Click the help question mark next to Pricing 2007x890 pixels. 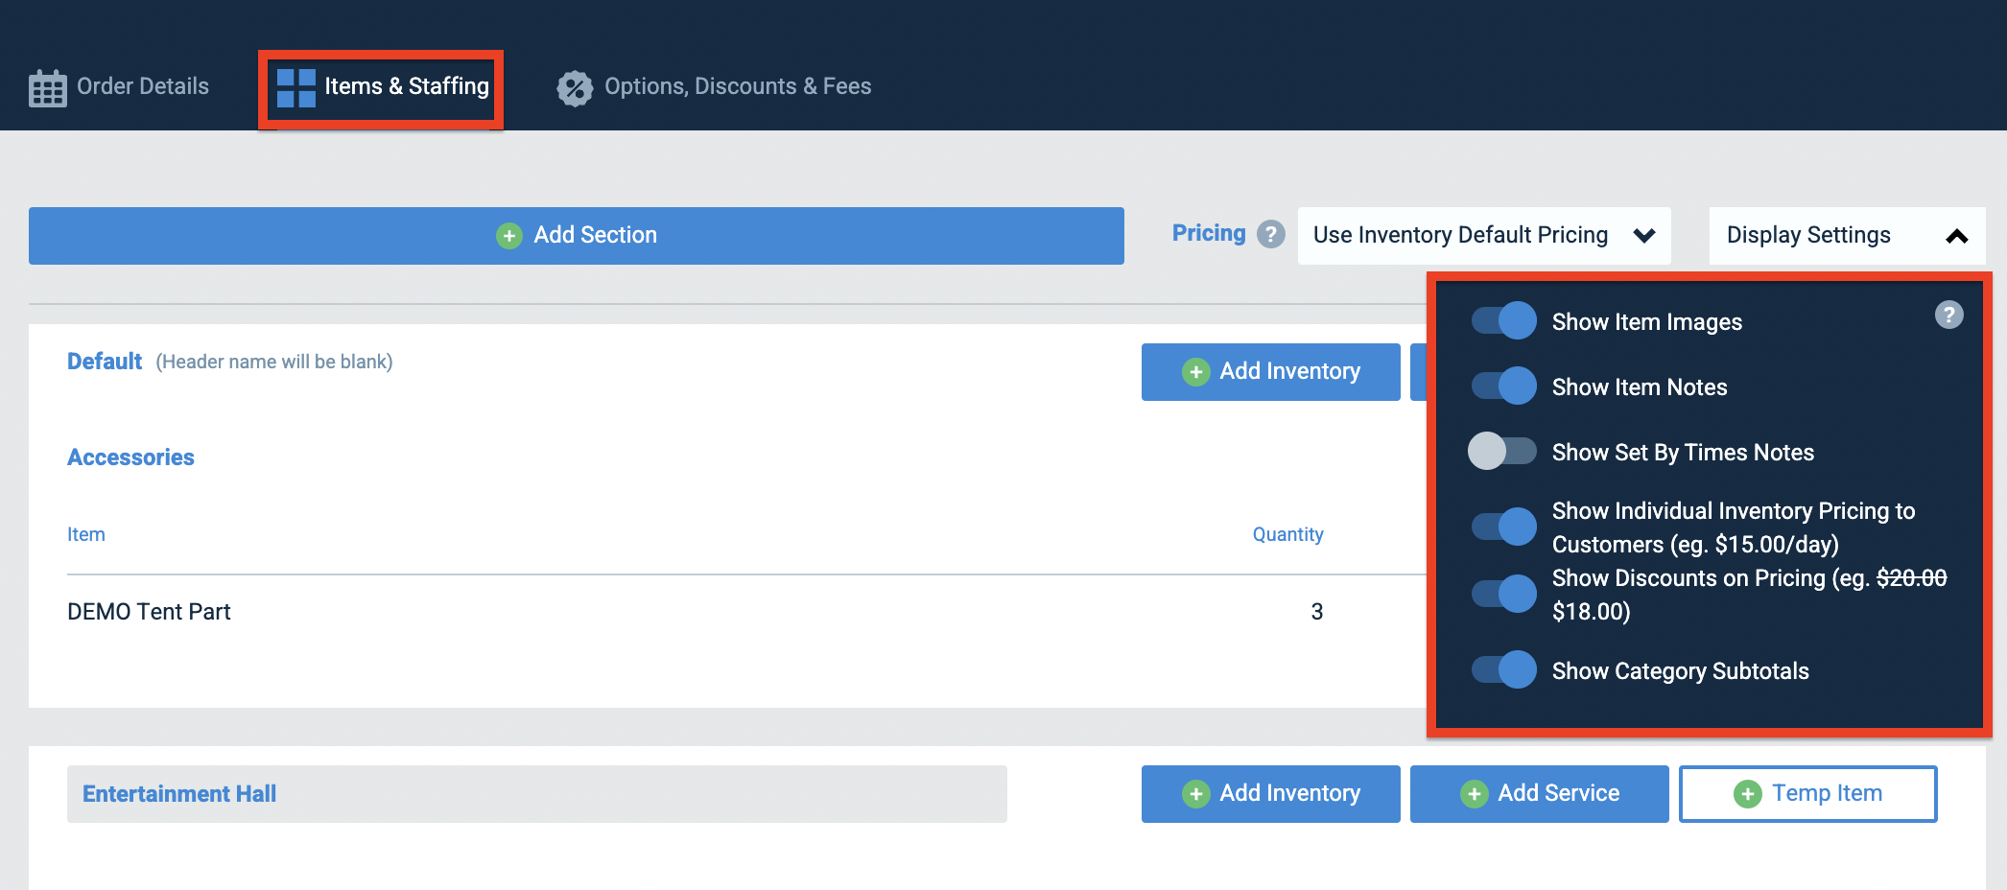(x=1271, y=234)
